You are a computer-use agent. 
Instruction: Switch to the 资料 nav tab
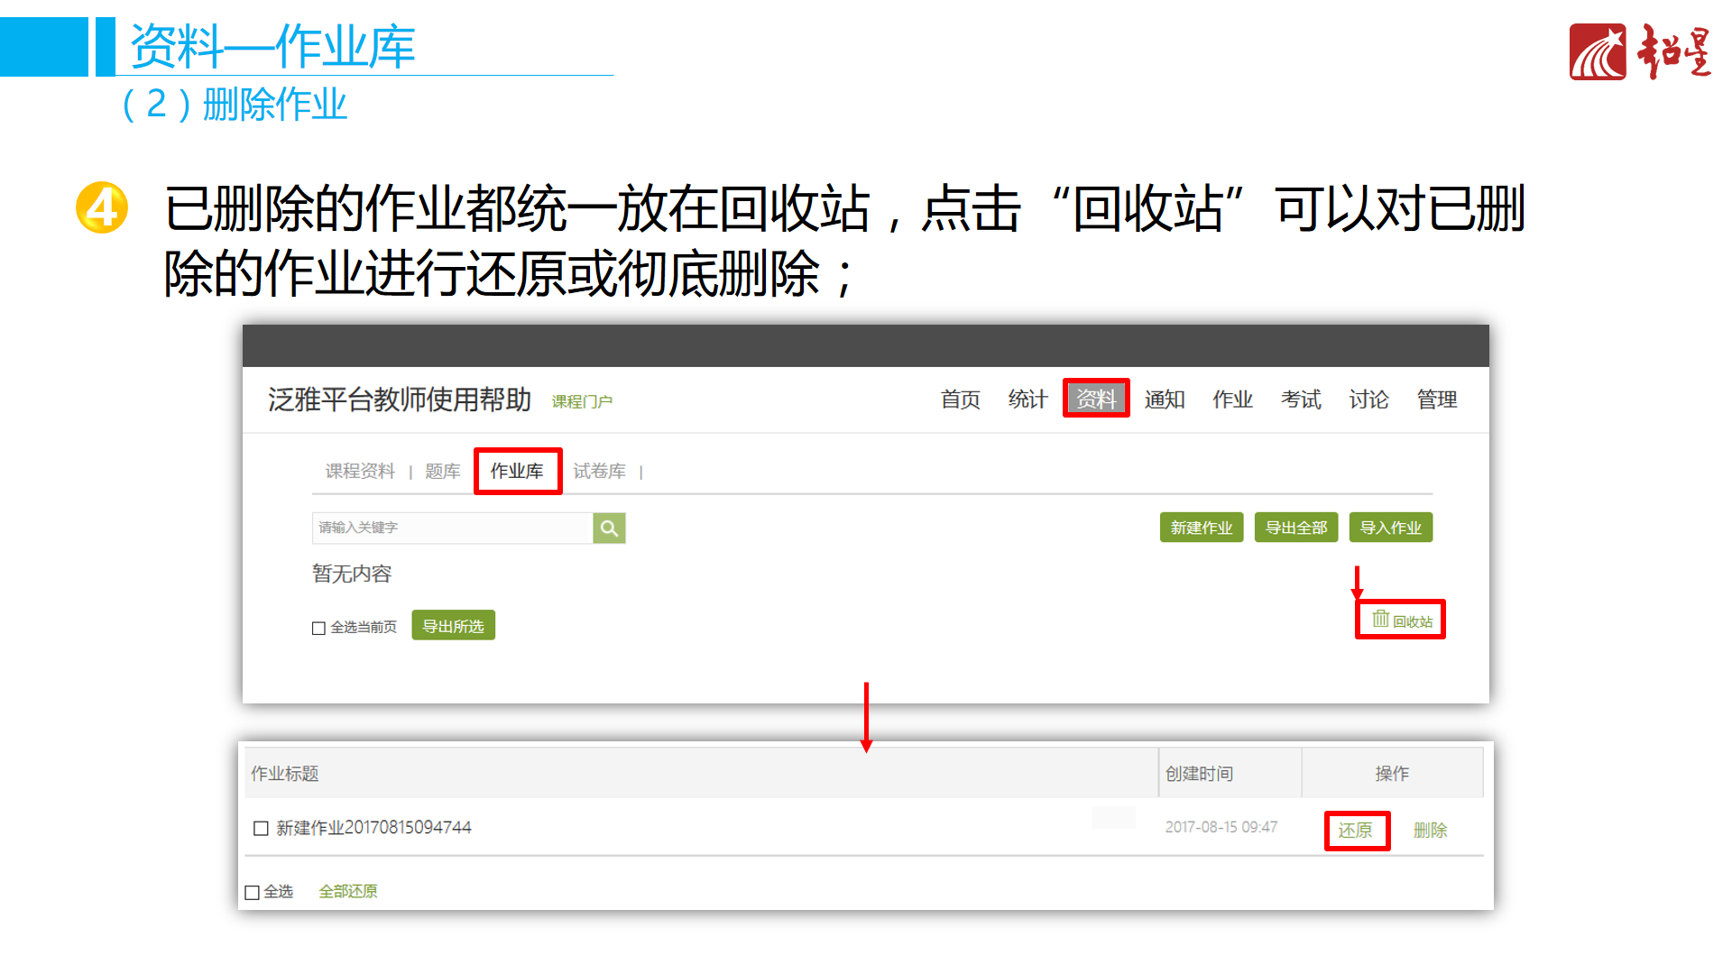click(x=1095, y=399)
